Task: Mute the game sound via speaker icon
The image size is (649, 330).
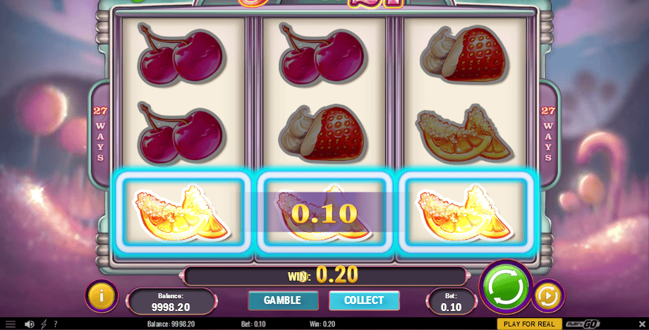Action: coord(30,324)
